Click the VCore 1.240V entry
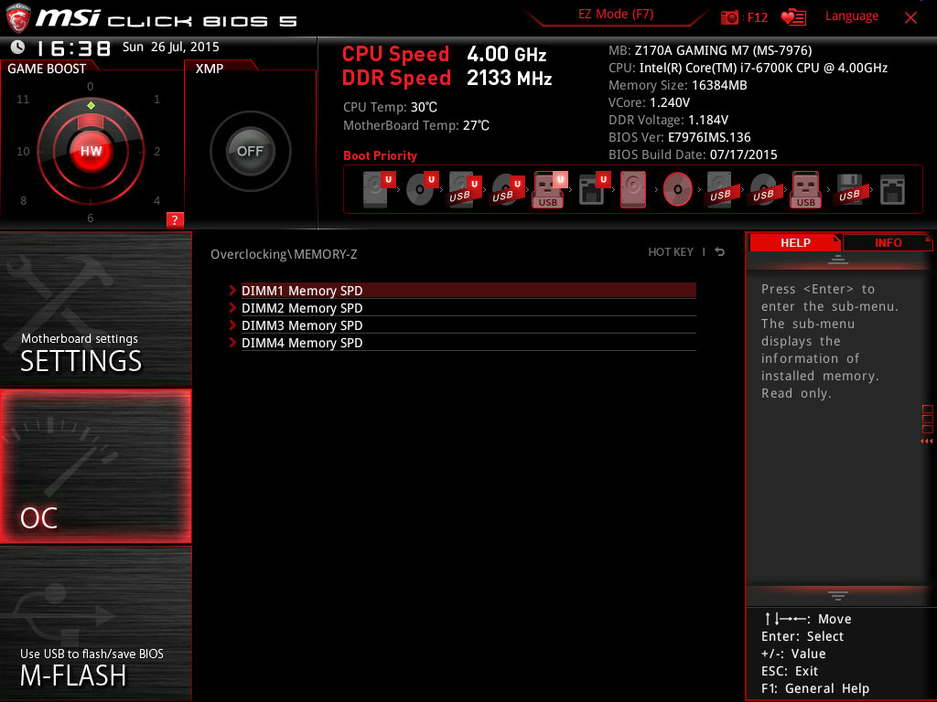 pyautogui.click(x=649, y=102)
